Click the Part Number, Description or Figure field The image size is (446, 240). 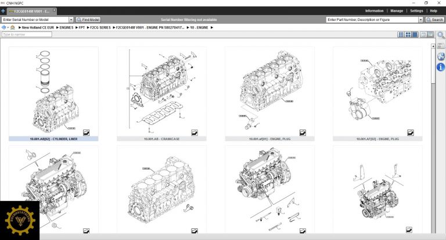pyautogui.click(x=372, y=20)
